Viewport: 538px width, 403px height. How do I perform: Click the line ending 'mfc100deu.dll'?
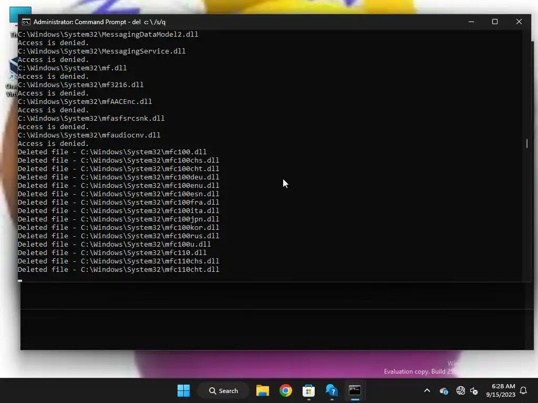118,177
